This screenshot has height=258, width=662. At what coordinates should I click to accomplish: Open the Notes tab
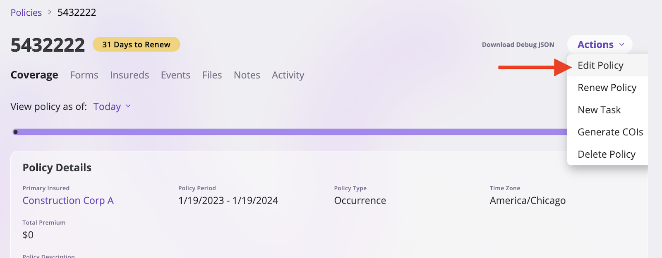(247, 75)
